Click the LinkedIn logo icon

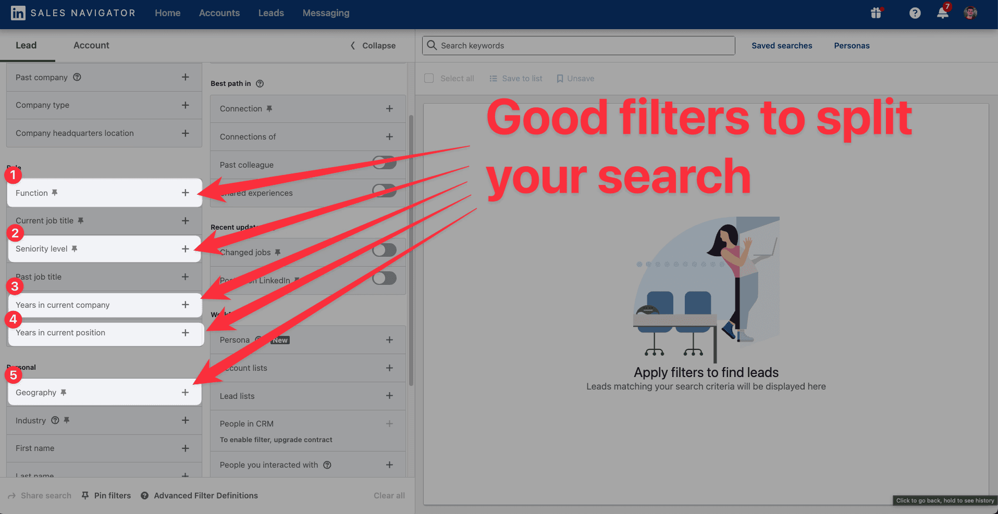[x=18, y=13]
